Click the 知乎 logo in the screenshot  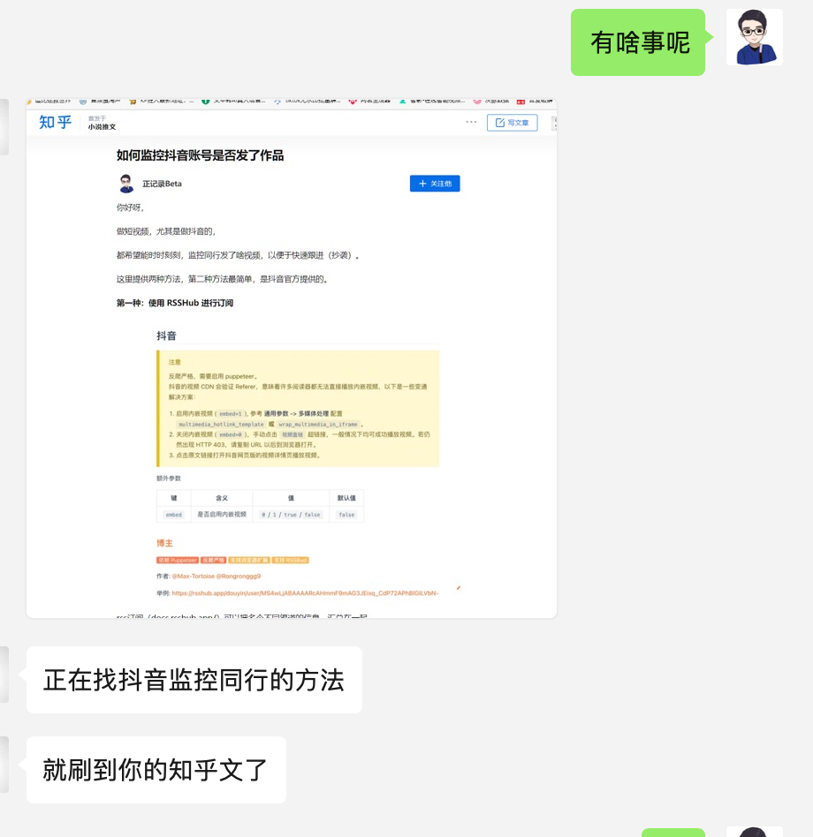(55, 122)
